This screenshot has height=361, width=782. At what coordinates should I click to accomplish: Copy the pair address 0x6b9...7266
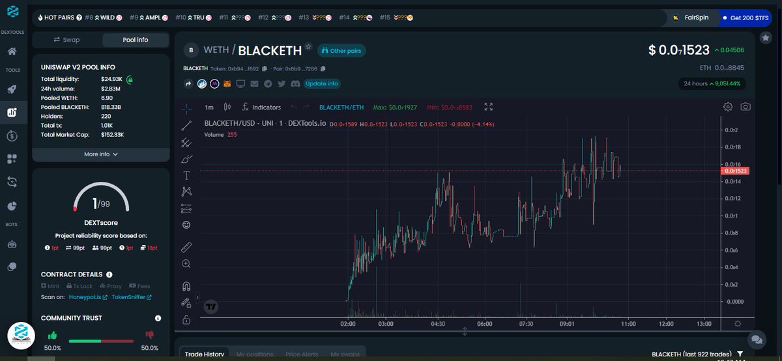[x=323, y=68]
